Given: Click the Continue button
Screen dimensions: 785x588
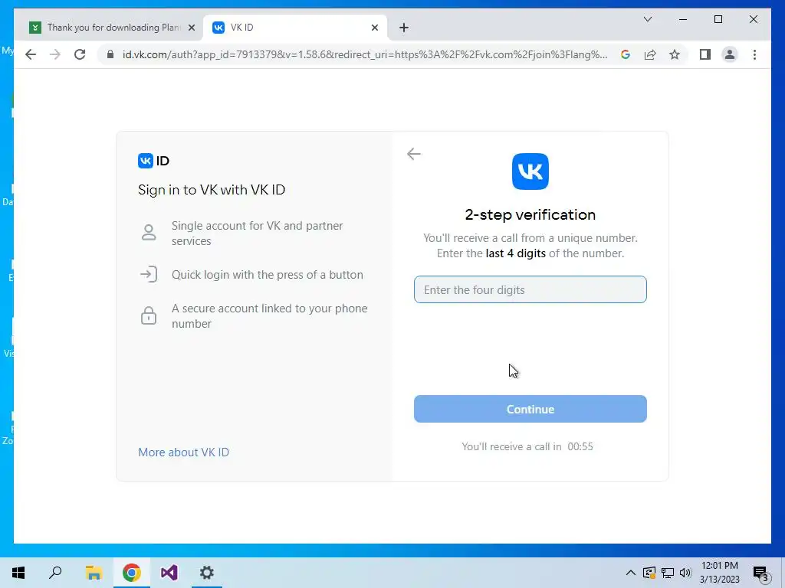Looking at the screenshot, I should (530, 409).
